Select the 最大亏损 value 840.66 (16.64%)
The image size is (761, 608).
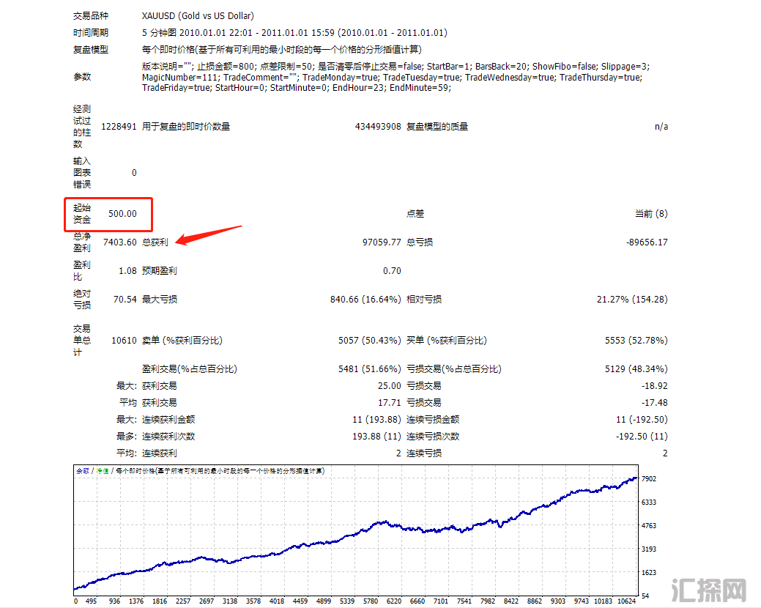click(x=365, y=300)
